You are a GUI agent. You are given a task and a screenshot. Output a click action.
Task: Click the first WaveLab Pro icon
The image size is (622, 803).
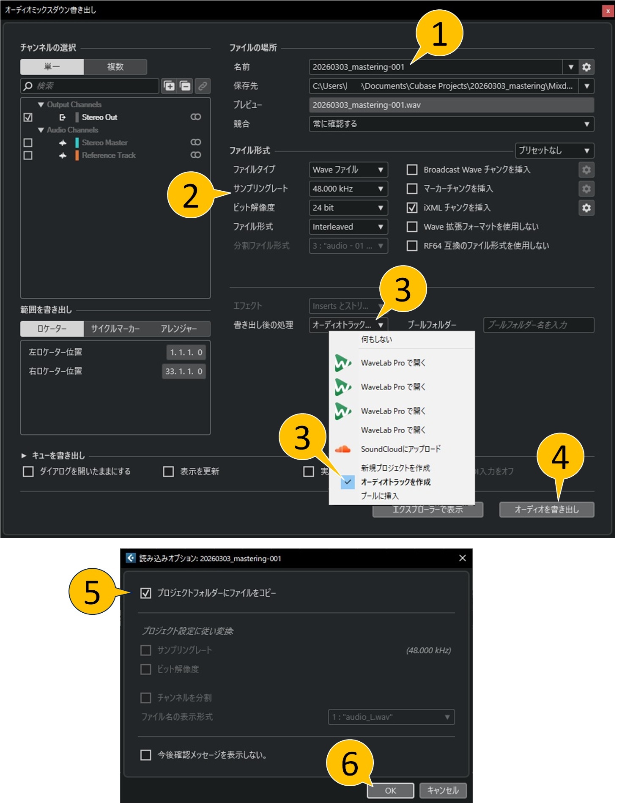pyautogui.click(x=343, y=363)
